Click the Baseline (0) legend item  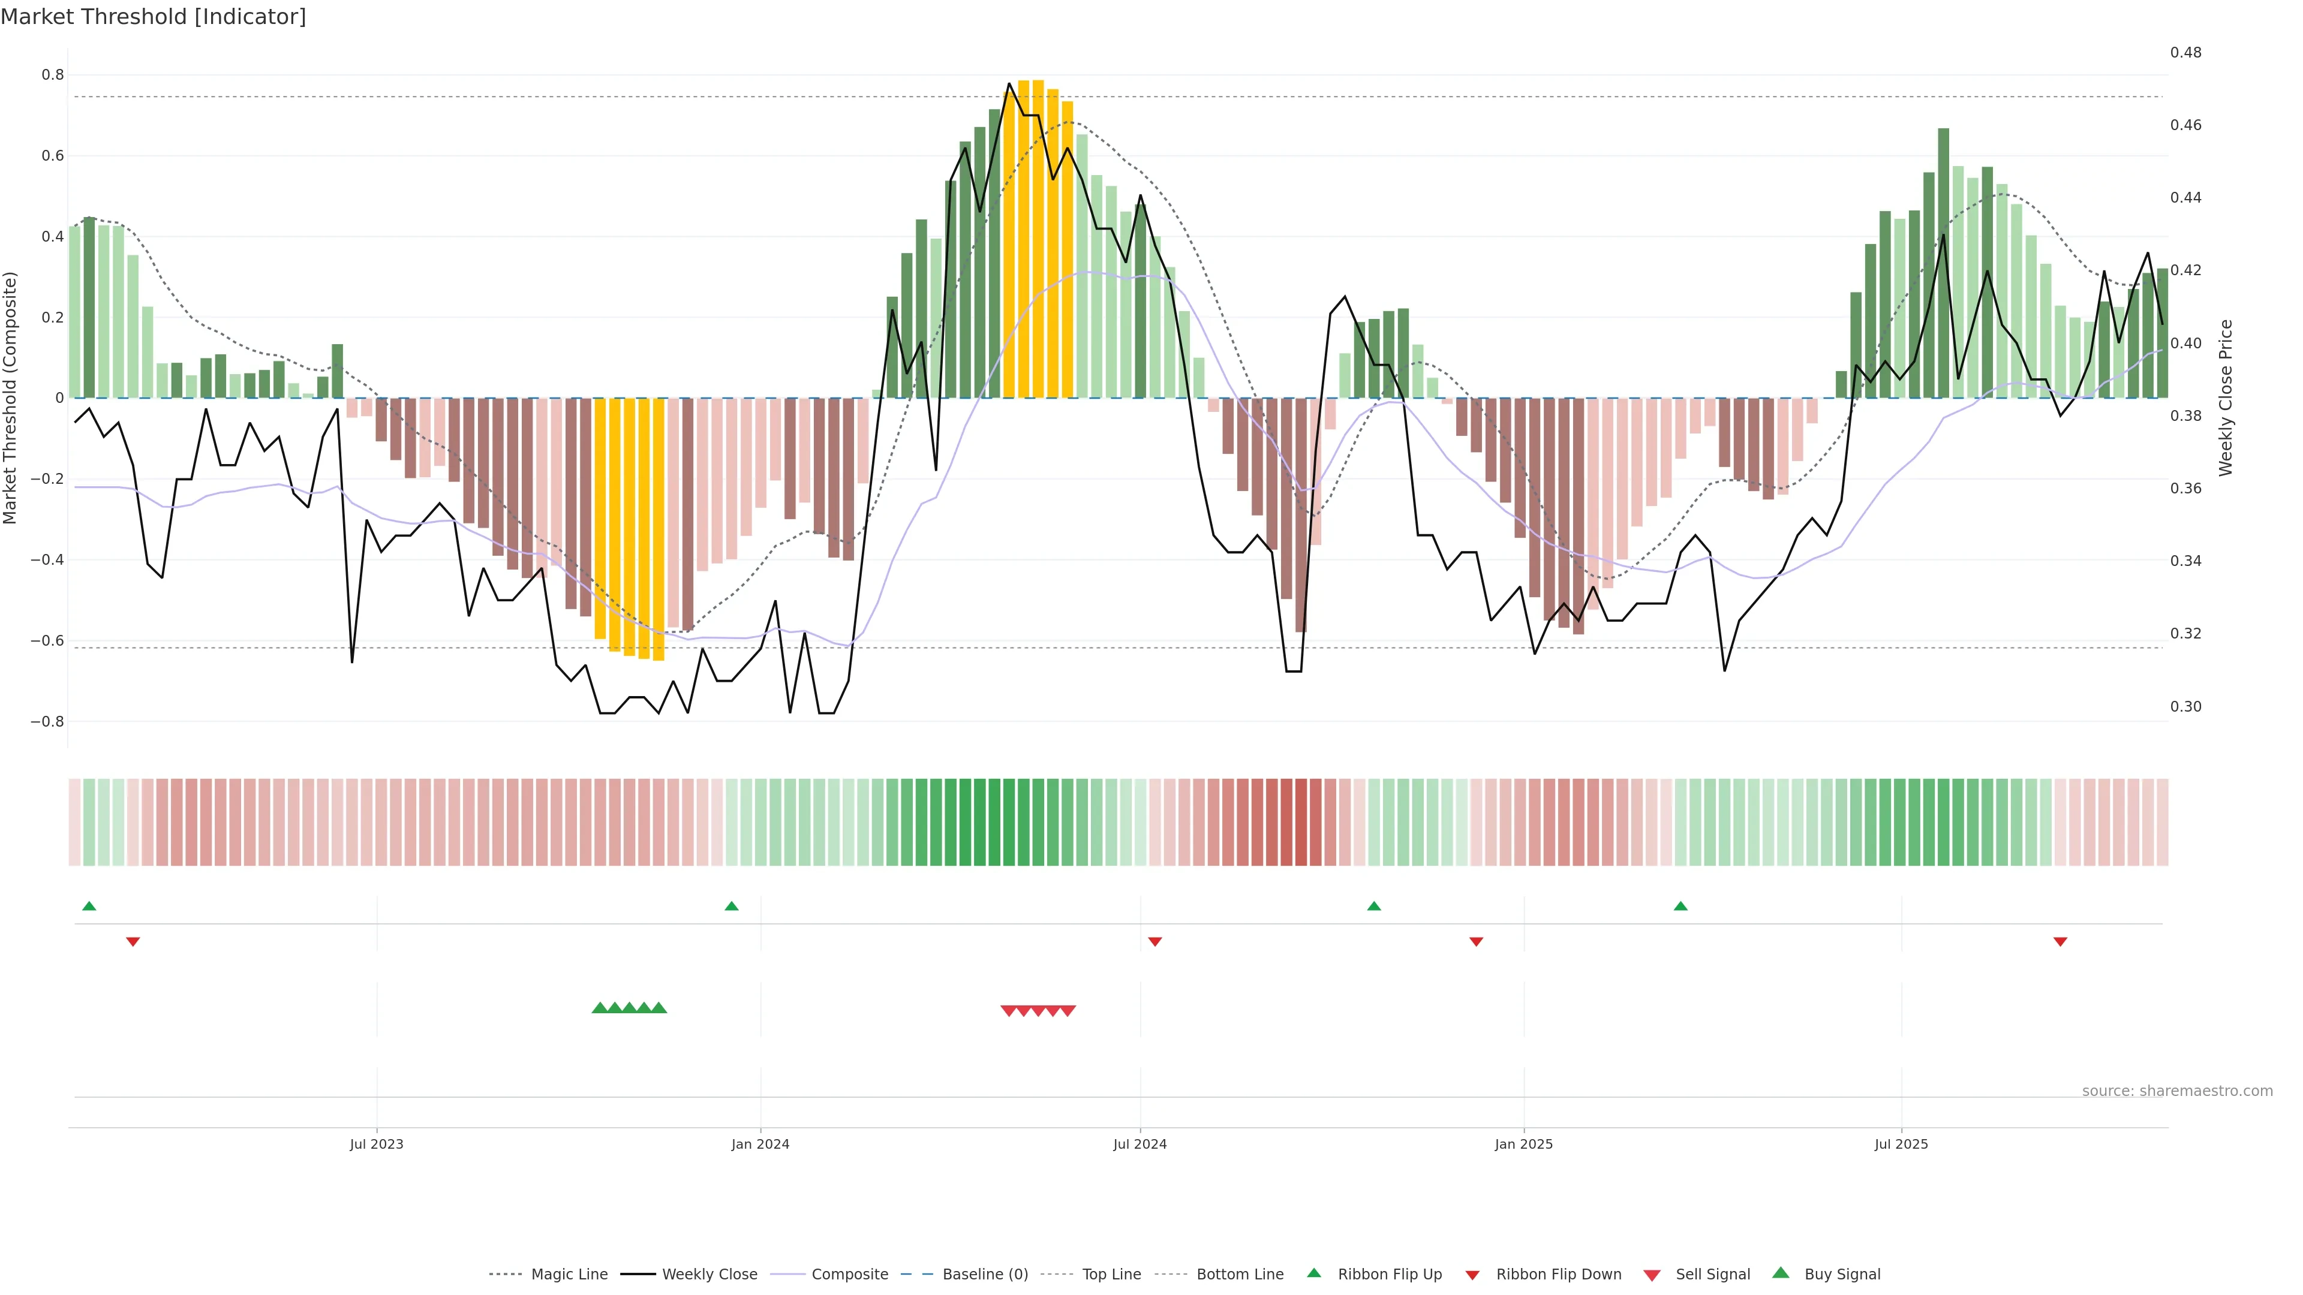tap(985, 1275)
